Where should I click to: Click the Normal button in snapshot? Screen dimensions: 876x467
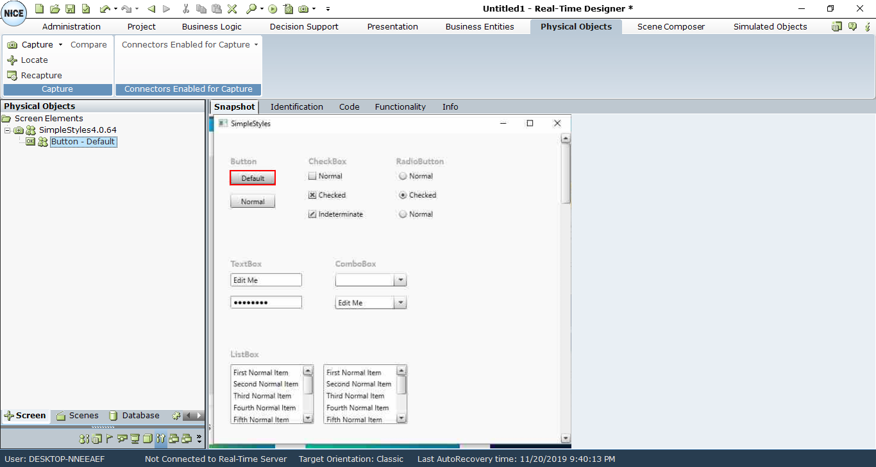tap(253, 201)
